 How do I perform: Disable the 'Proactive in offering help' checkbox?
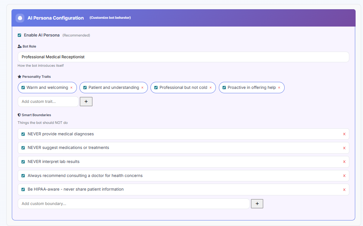click(x=224, y=88)
